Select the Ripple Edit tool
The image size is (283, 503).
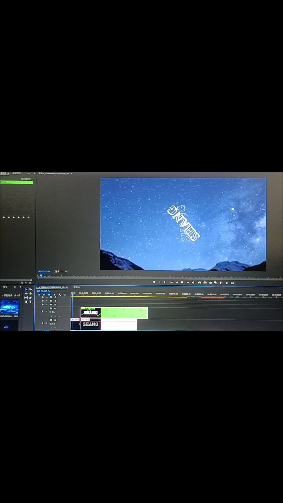(x=26, y=293)
